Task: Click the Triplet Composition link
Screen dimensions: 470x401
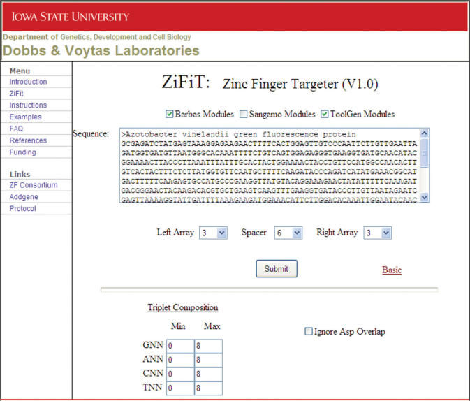Action: tap(183, 307)
